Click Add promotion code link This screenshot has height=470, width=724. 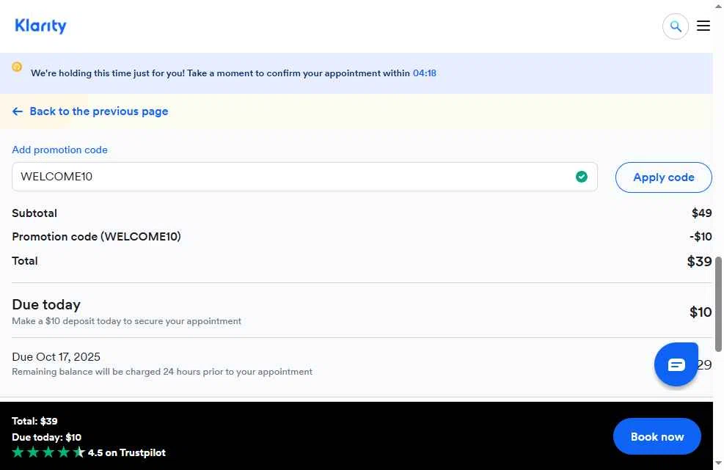pos(59,150)
